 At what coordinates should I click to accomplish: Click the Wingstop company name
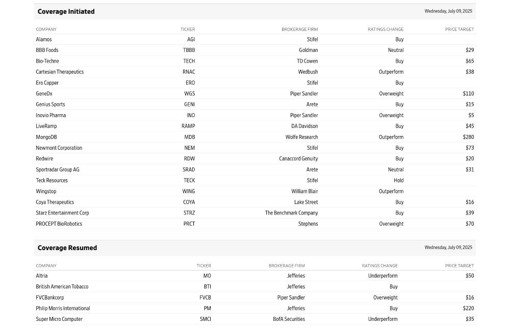click(46, 192)
